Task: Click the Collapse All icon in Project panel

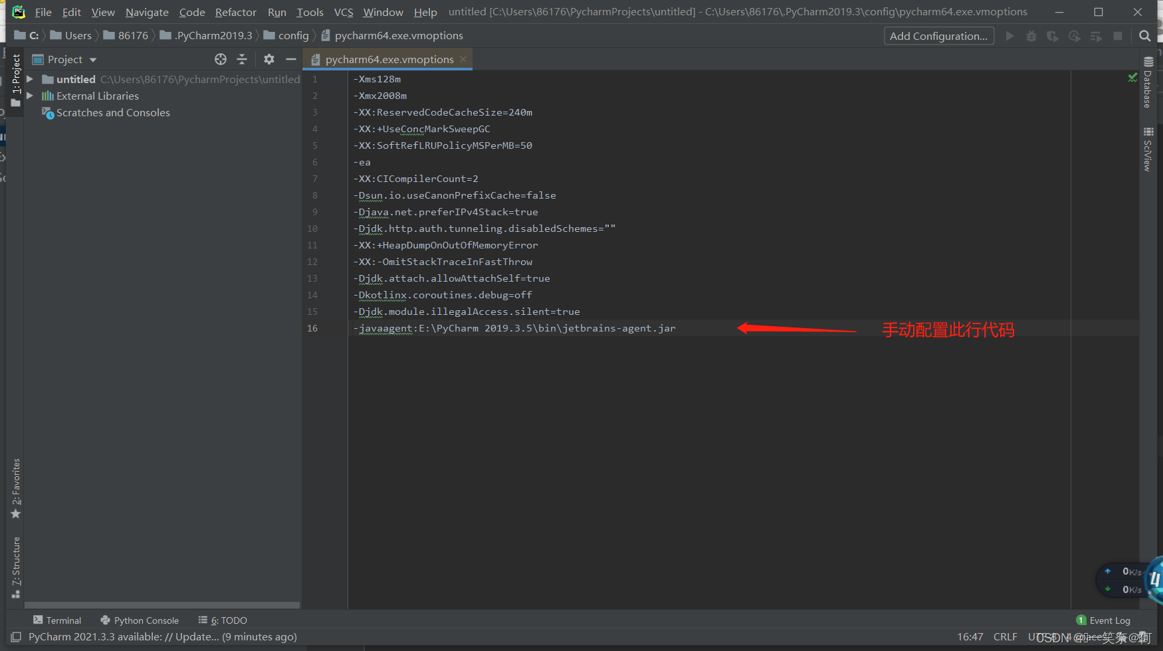Action: 242,59
